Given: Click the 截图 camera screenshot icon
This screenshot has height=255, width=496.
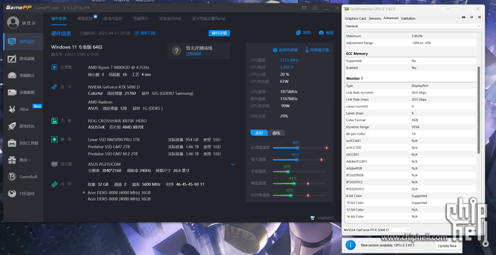Looking at the screenshot, I should (x=321, y=33).
